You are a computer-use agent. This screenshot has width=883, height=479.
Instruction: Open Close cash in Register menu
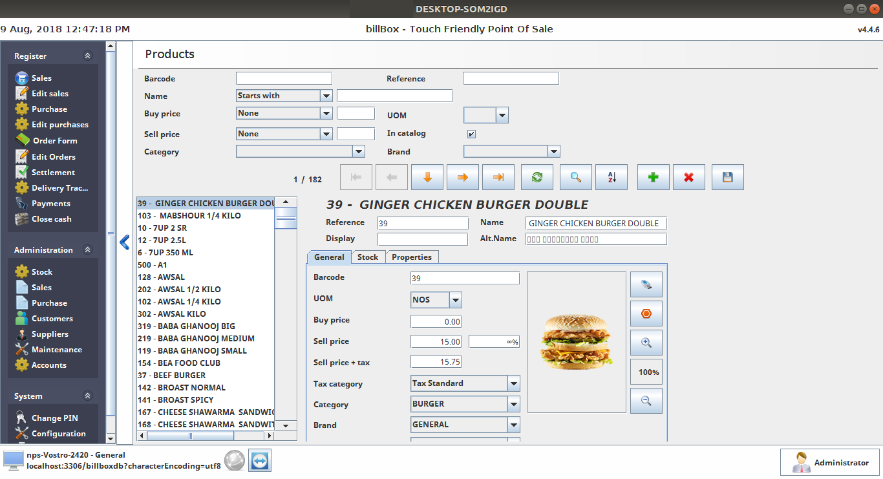point(51,219)
